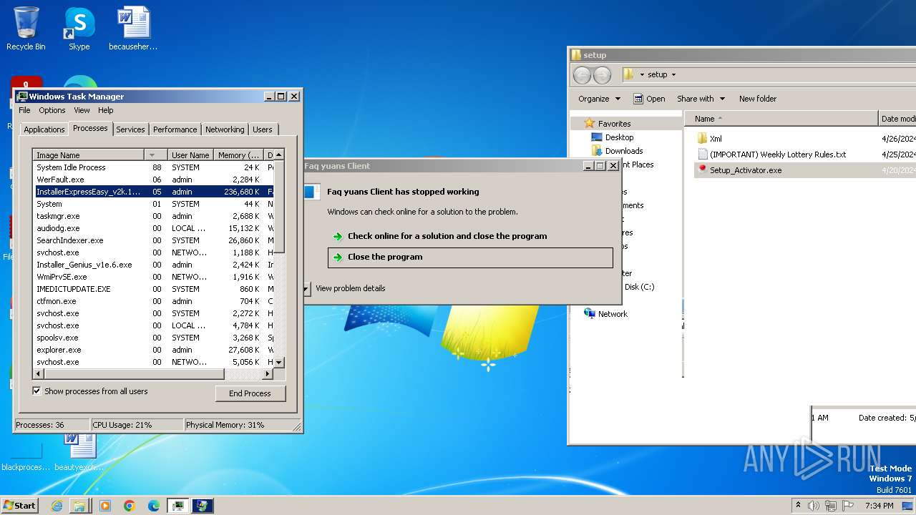
Task: Click the 7:34 PM taskbar clock
Action: [879, 506]
